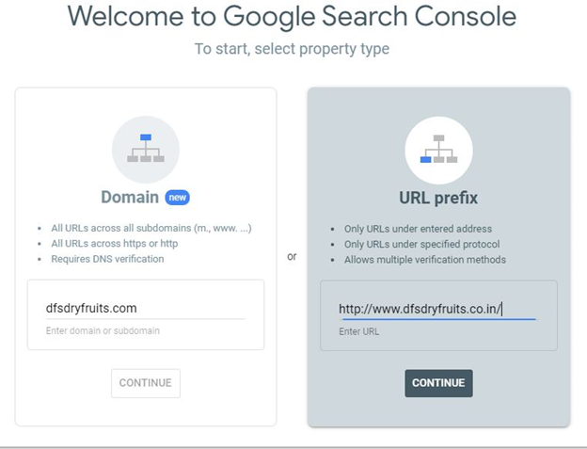This screenshot has height=449, width=587.
Task: Focus the URL prefix input field
Action: (x=438, y=310)
